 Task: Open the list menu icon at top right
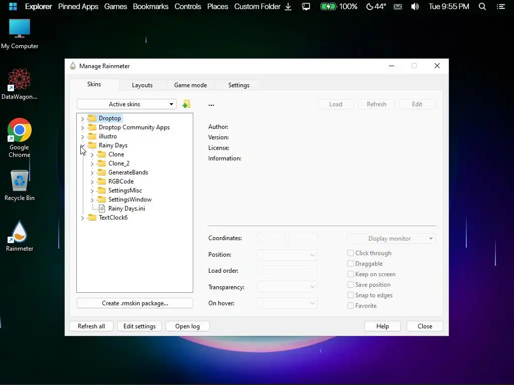coord(500,7)
